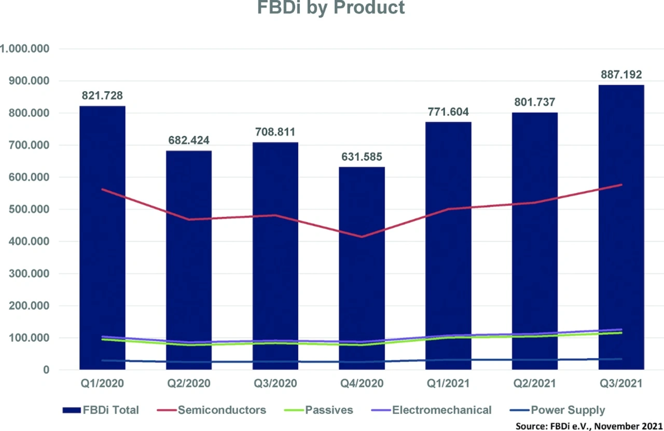Screen dimensions: 664x431
Task: Select the Q4/2020 bar
Action: pyautogui.click(x=362, y=270)
